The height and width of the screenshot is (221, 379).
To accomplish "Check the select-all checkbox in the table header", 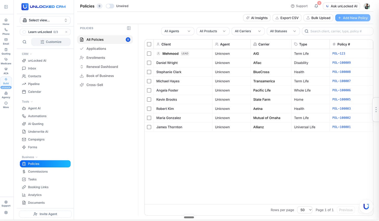I will (x=149, y=44).
